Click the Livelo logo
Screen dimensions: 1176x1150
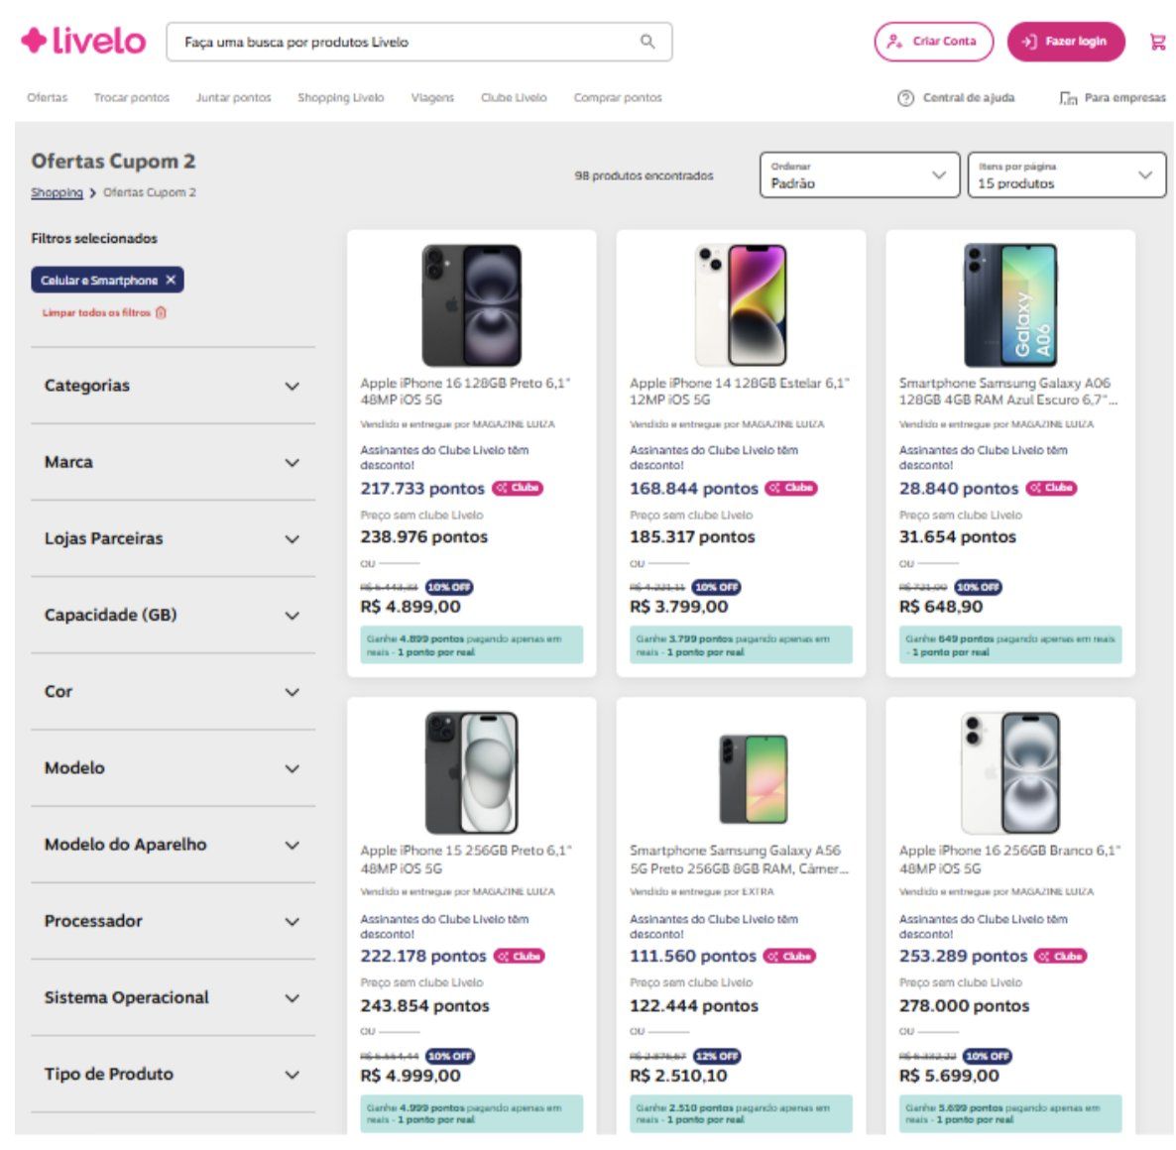point(83,41)
